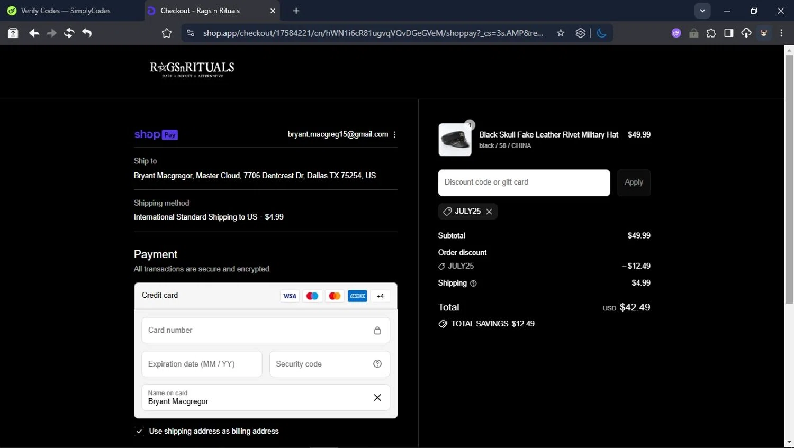Select the Checkout Rags n Rituals tab

[x=212, y=11]
